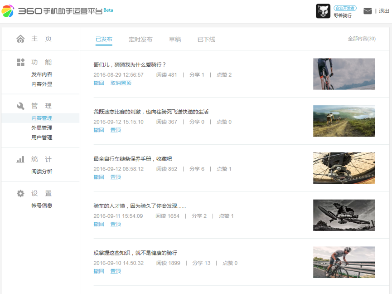The width and height of the screenshot is (392, 294).
Task: Click 撤回 for the 2016-09-12 15:15:10 article
Action: click(x=99, y=130)
